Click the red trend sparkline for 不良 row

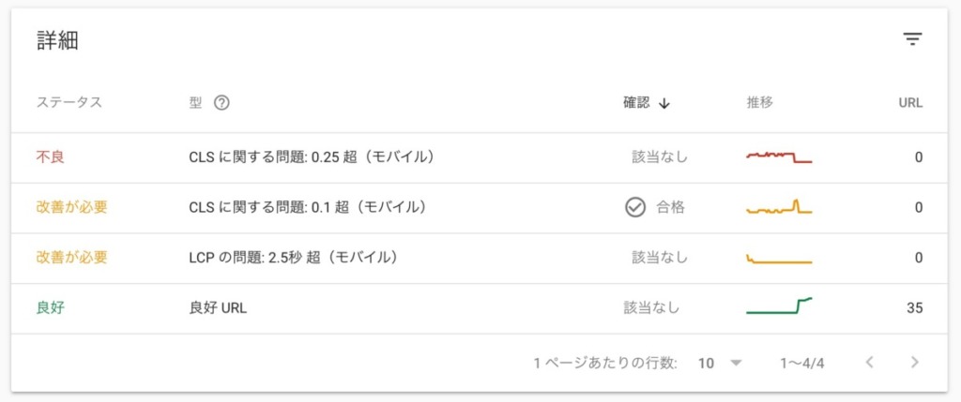pos(779,156)
